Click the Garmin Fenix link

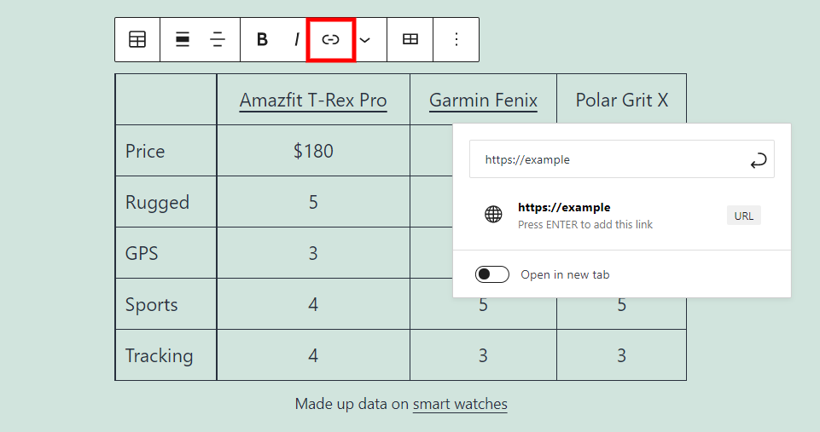point(483,101)
